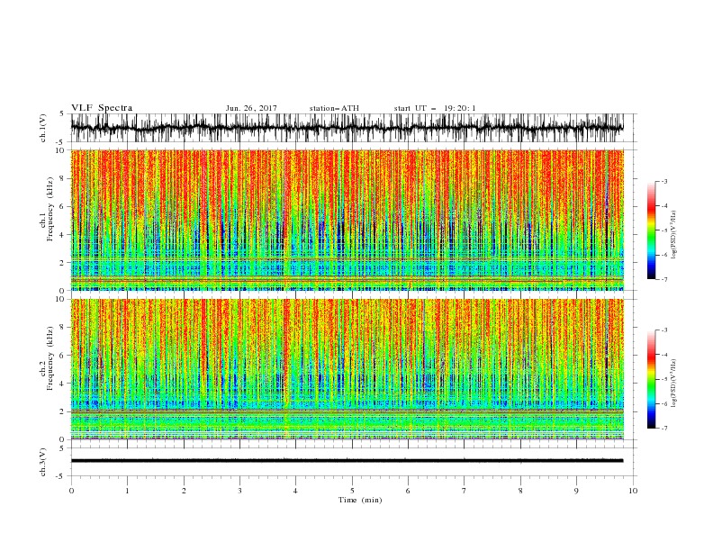Click inside the ch.2 spectrogram panel
The height and width of the screenshot is (551, 713).
pyautogui.click(x=347, y=369)
